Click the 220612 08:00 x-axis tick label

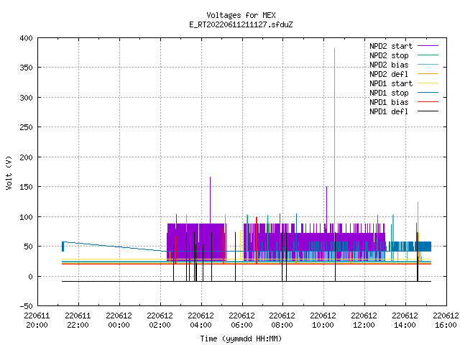[282, 321]
